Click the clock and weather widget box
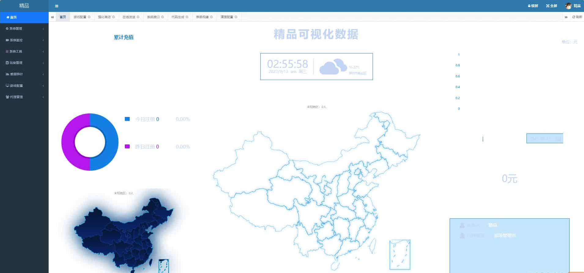 pos(316,67)
